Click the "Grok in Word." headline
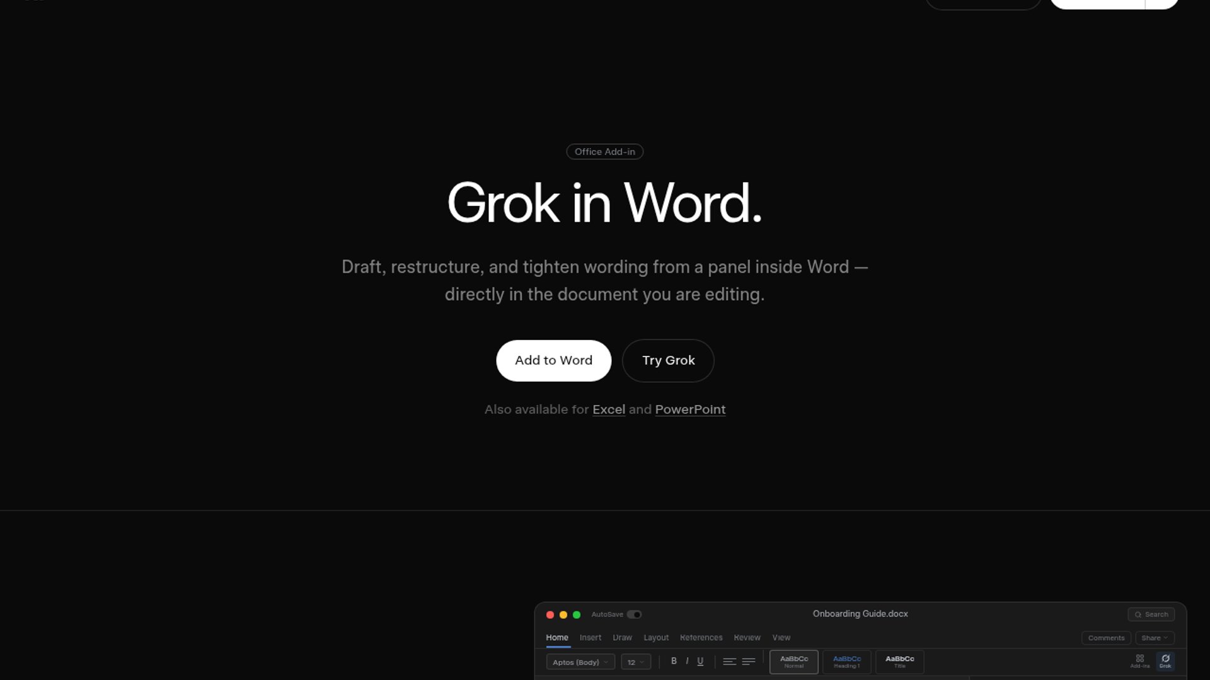The width and height of the screenshot is (1210, 680). (x=605, y=203)
